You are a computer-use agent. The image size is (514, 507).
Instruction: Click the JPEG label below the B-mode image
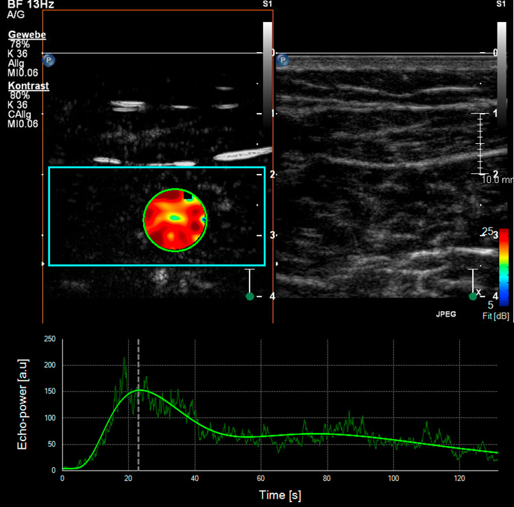[x=447, y=316]
